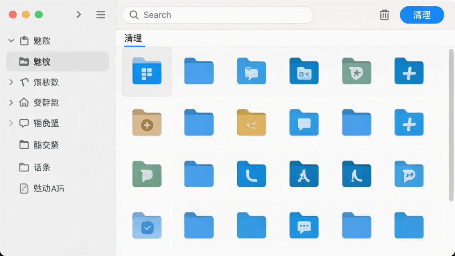Focus the Search field
455x256 pixels.
click(x=218, y=15)
